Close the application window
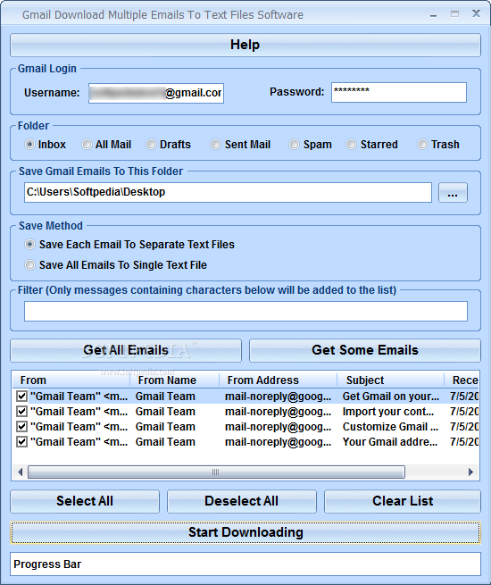The image size is (491, 585). pos(476,13)
